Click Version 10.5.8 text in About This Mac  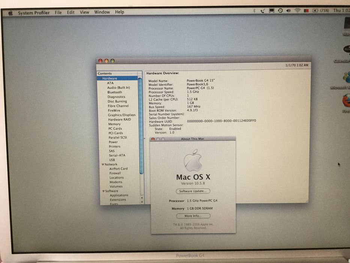[193, 183]
